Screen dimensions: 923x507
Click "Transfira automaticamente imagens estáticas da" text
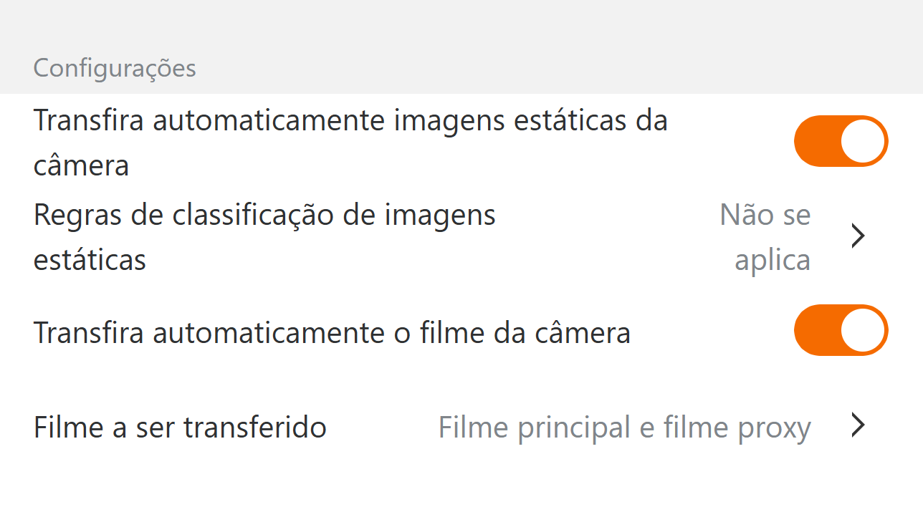(x=350, y=120)
